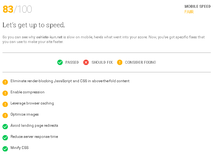Expand the Leverage browser caching recommendation

(x=32, y=103)
